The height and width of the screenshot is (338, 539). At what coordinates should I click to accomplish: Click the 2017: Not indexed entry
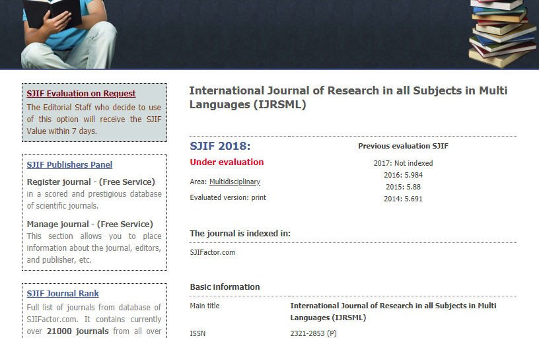(403, 163)
